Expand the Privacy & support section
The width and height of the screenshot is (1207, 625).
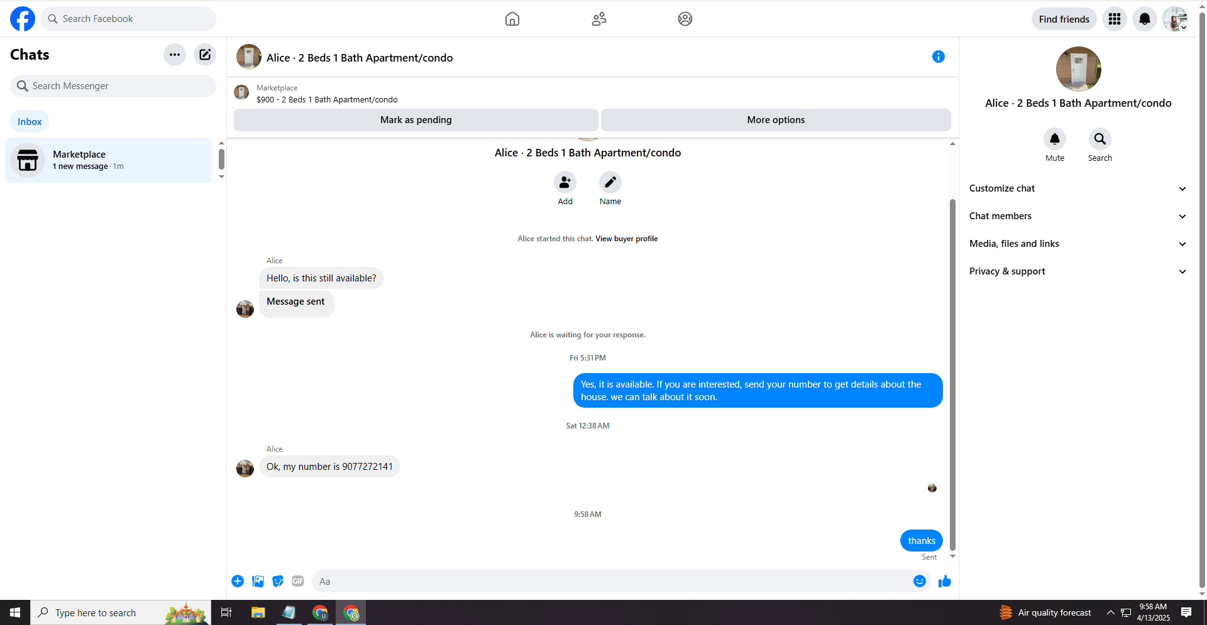(1078, 271)
